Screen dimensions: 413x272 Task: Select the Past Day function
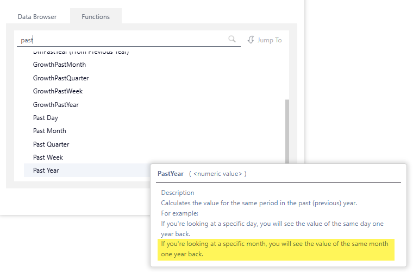click(46, 118)
